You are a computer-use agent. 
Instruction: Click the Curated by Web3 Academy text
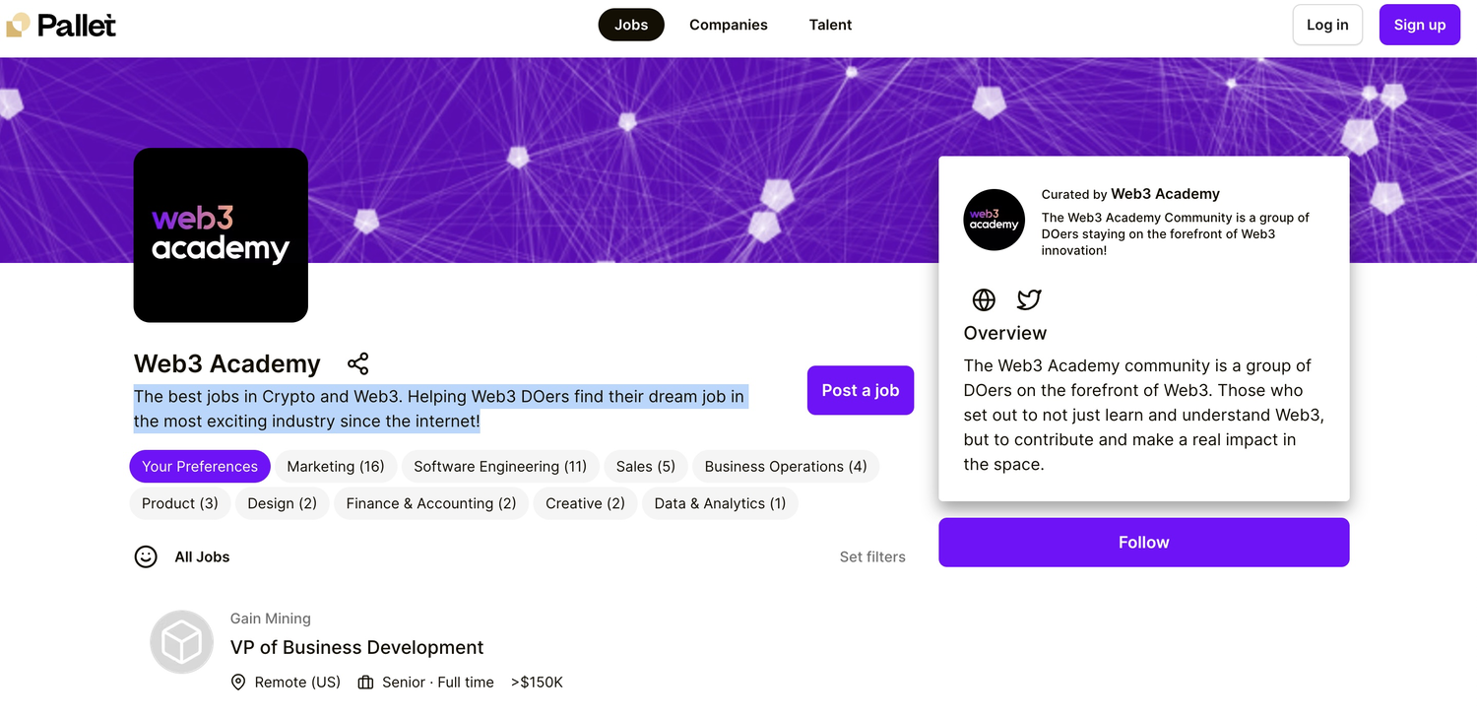click(x=1130, y=194)
